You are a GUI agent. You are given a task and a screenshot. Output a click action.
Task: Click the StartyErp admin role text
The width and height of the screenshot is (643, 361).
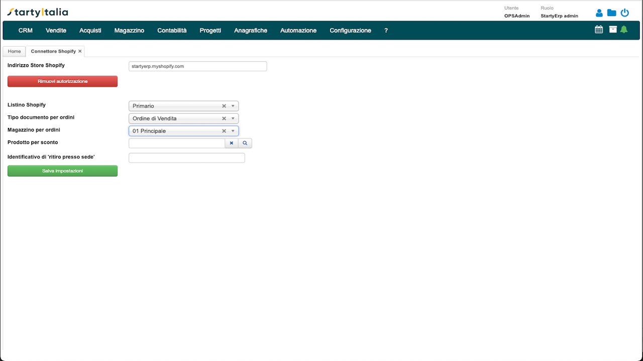coord(559,16)
